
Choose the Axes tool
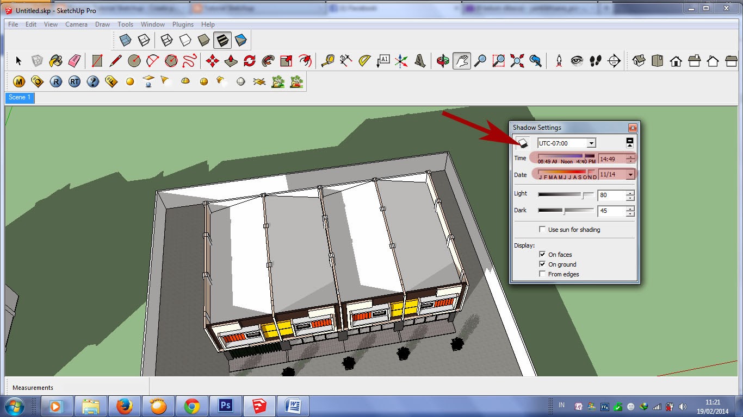point(401,61)
